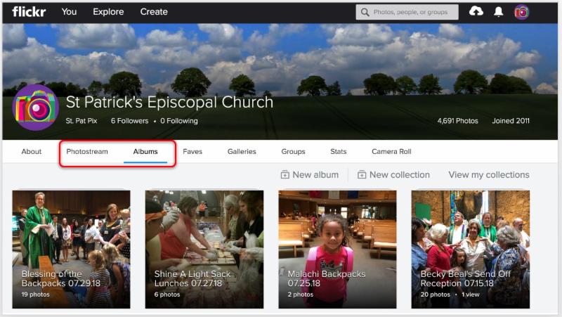This screenshot has height=317, width=562.
Task: Select the Albums tab
Action: pos(145,151)
